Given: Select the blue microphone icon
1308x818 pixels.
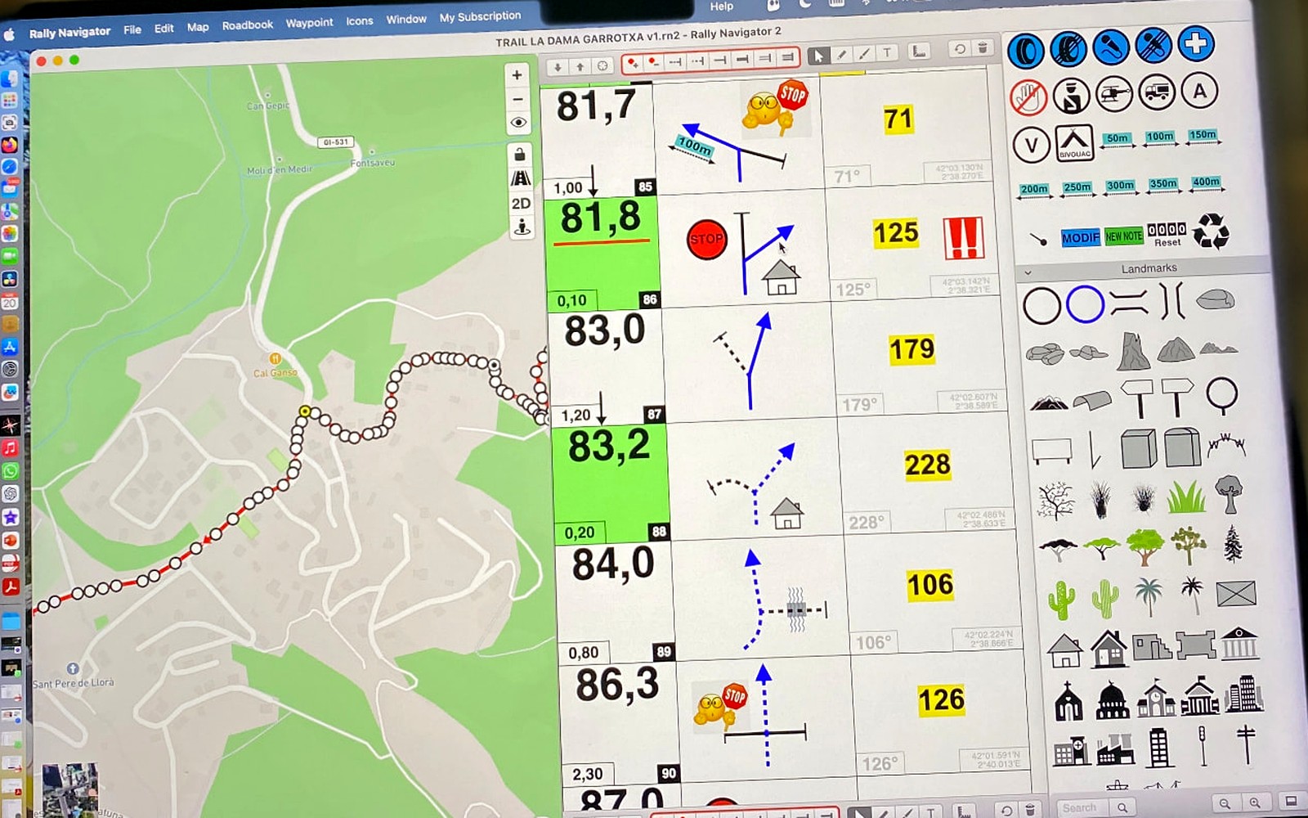Looking at the screenshot, I should (x=1109, y=47).
